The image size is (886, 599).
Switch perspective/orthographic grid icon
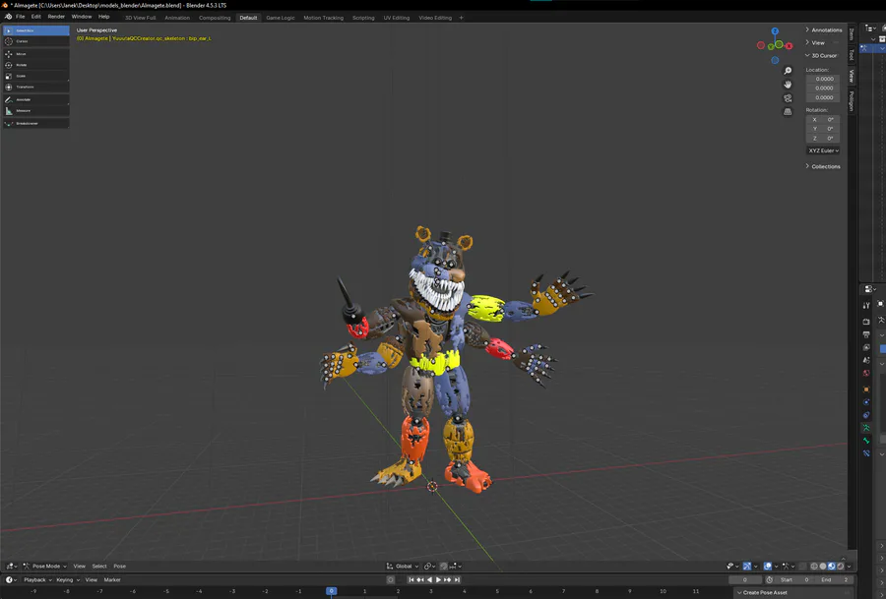[788, 112]
